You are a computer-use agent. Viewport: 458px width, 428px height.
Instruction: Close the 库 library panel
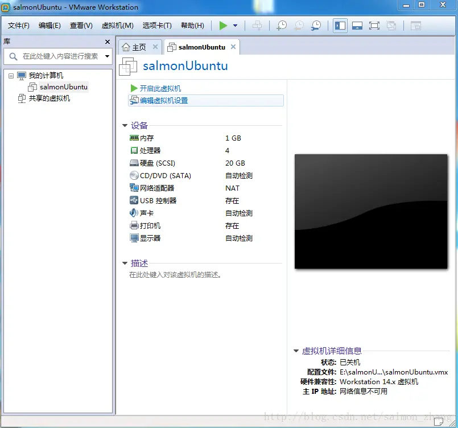pos(108,42)
